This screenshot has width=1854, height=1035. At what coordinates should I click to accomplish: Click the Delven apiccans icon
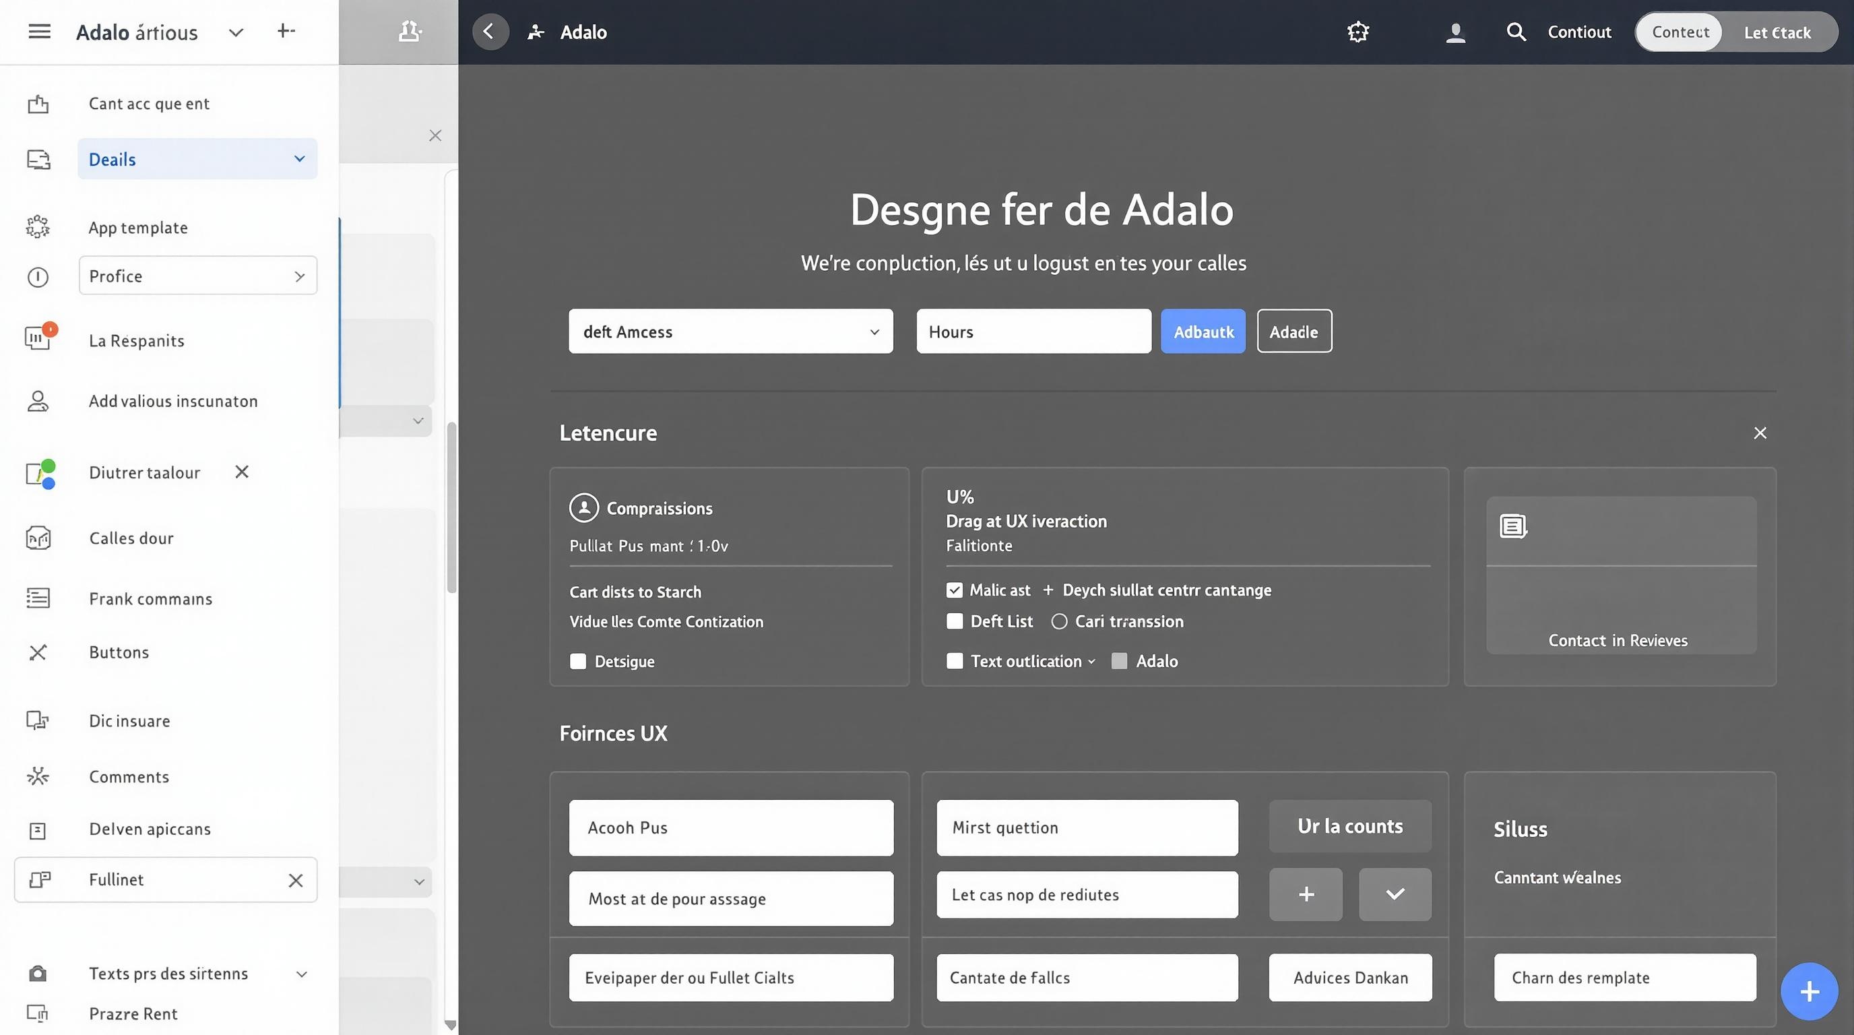(x=38, y=831)
